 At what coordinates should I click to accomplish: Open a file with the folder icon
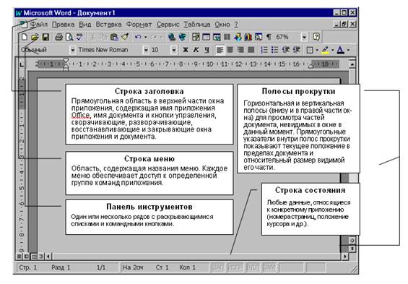35,37
